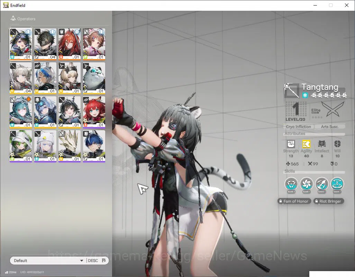Click the leaf element icon on brown-haired girl card

point(85,57)
